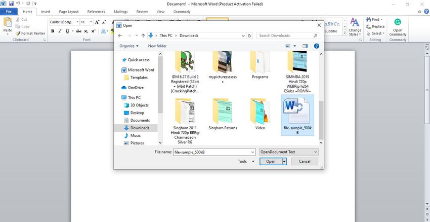
Task: Click the Italic formatting icon
Action: [60, 31]
